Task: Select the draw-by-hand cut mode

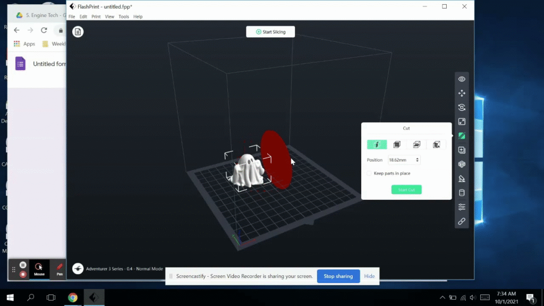Action: [377, 144]
